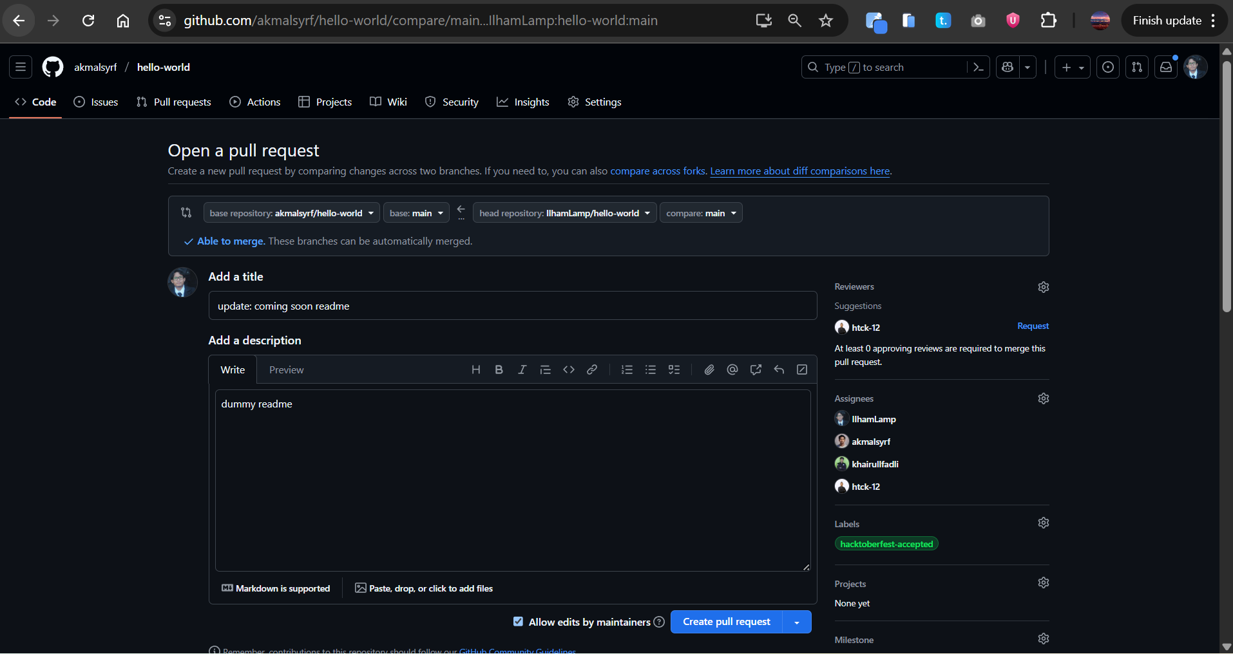Image resolution: width=1233 pixels, height=654 pixels.
Task: Toggle code formatting in the editor toolbar
Action: coord(568,369)
